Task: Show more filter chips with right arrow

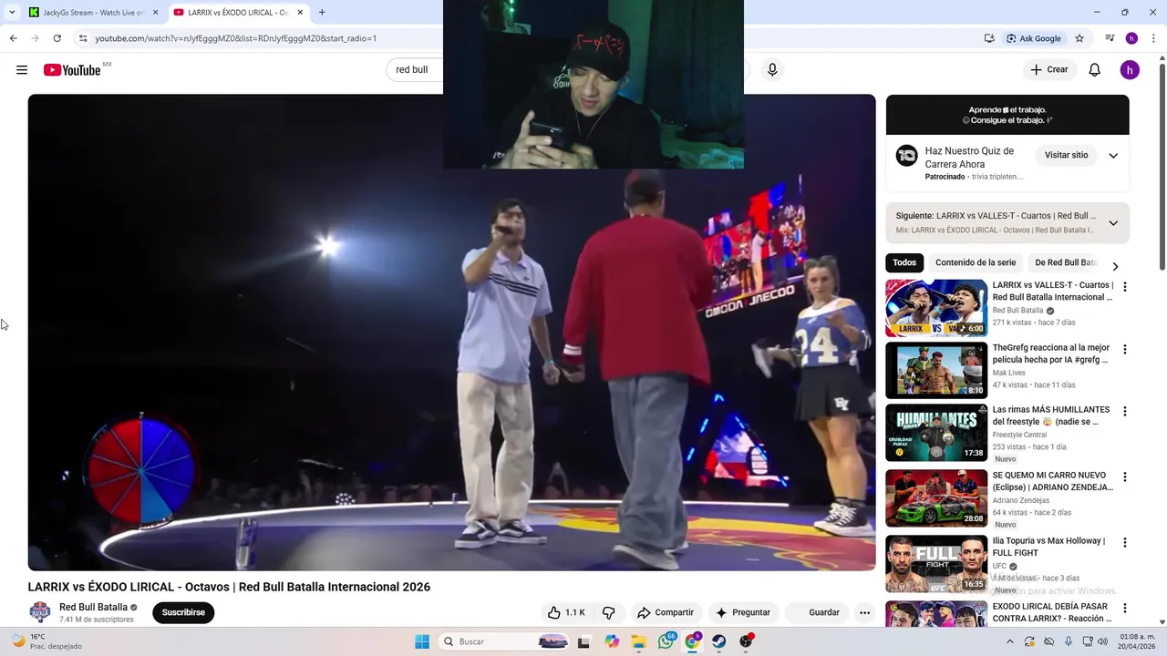Action: pyautogui.click(x=1115, y=266)
